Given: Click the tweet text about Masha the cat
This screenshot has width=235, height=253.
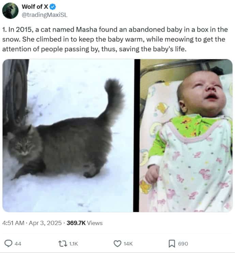Looking at the screenshot, I should click(x=115, y=39).
